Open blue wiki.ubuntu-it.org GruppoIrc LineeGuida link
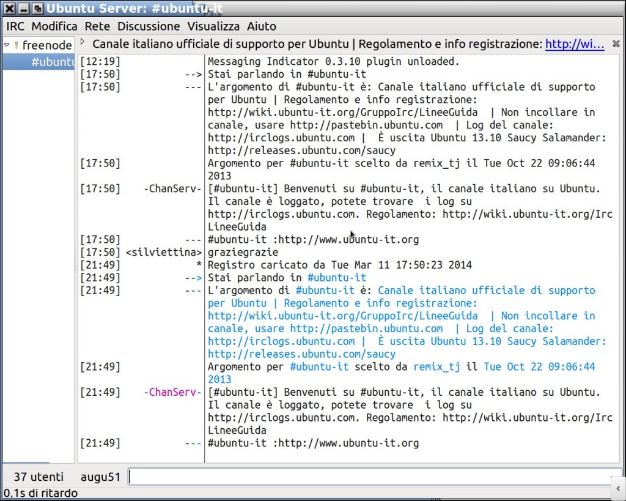This screenshot has height=501, width=626. point(342,316)
